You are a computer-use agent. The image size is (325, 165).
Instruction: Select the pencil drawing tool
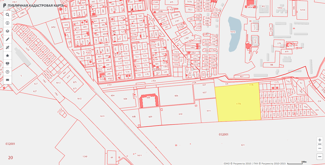click(x=7, y=39)
